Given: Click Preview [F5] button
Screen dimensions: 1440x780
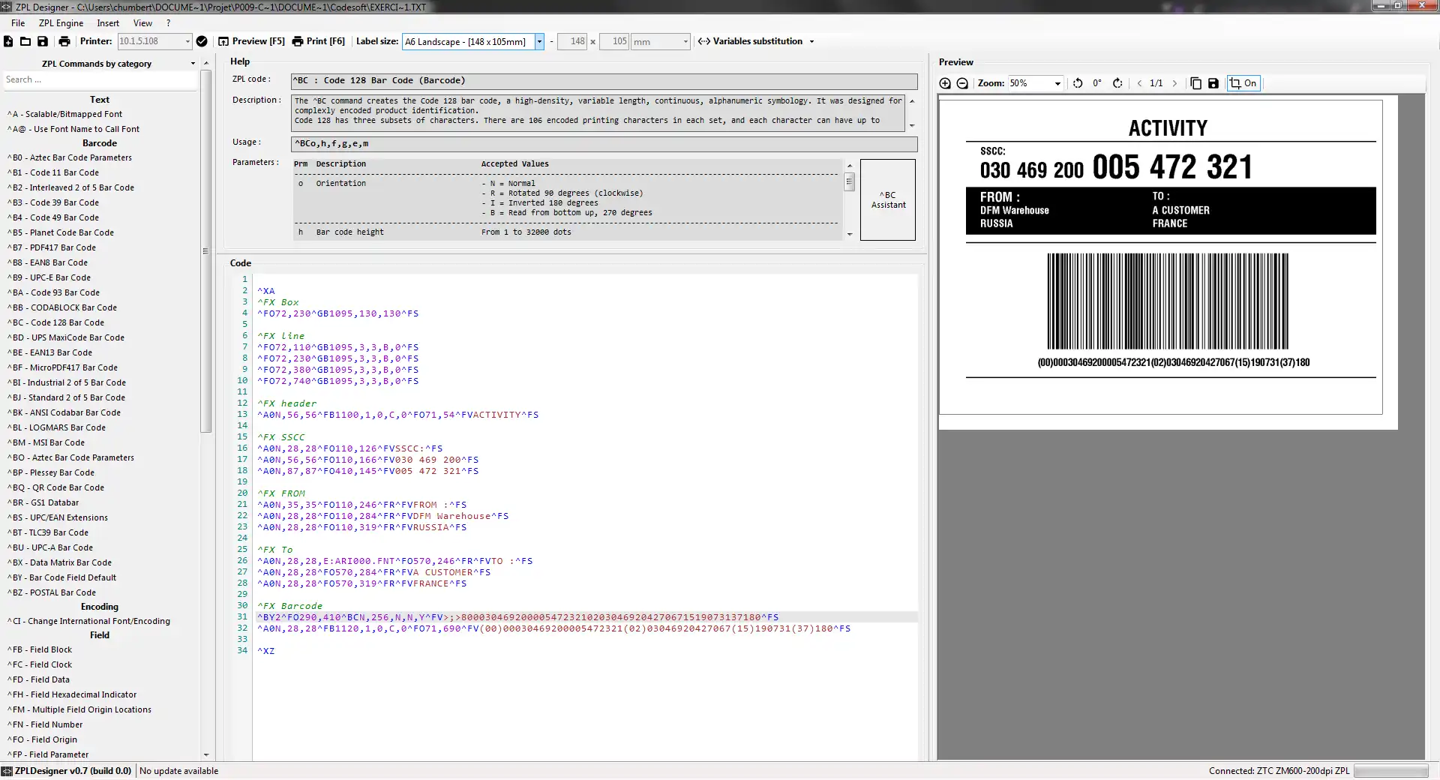Looking at the screenshot, I should click(x=251, y=41).
